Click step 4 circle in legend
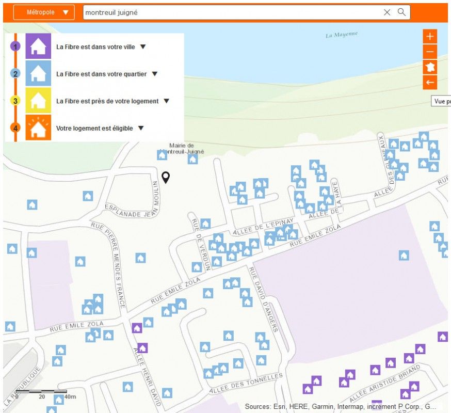This screenshot has width=451, height=413. coord(15,128)
